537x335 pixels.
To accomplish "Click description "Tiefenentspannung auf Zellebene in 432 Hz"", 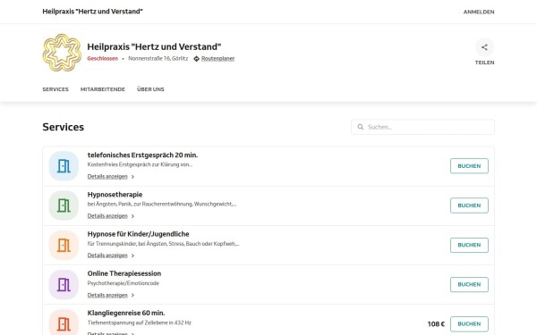I will pyautogui.click(x=140, y=322).
